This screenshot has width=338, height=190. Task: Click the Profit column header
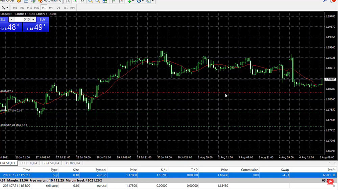[x=332, y=170]
